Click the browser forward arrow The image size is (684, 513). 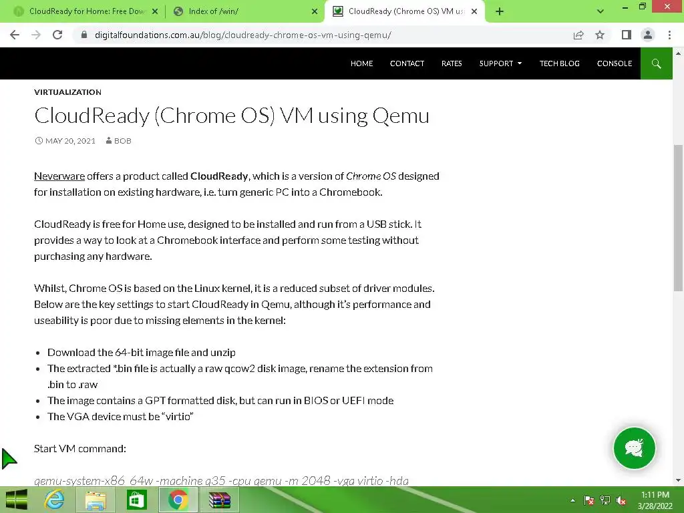tap(36, 35)
